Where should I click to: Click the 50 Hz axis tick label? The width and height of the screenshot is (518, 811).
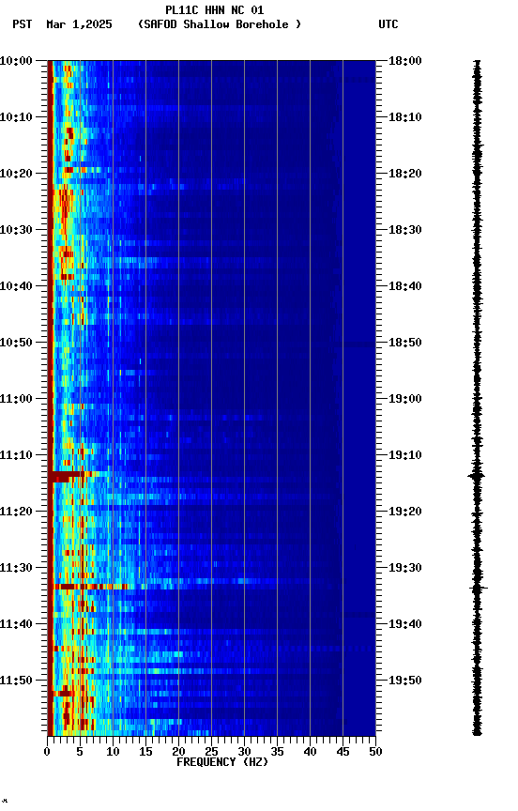tap(376, 752)
